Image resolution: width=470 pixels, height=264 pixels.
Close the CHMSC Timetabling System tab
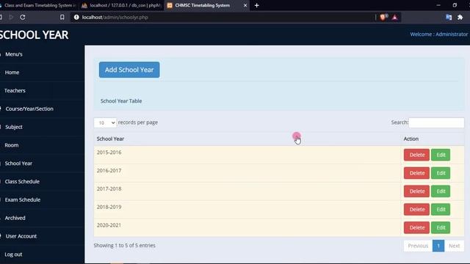click(x=245, y=5)
